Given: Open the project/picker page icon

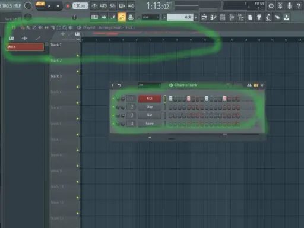Looking at the screenshot, I should [250, 17].
